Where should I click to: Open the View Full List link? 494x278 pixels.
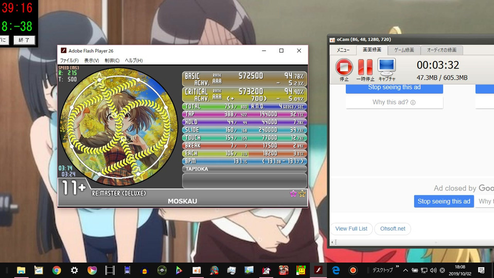(351, 229)
